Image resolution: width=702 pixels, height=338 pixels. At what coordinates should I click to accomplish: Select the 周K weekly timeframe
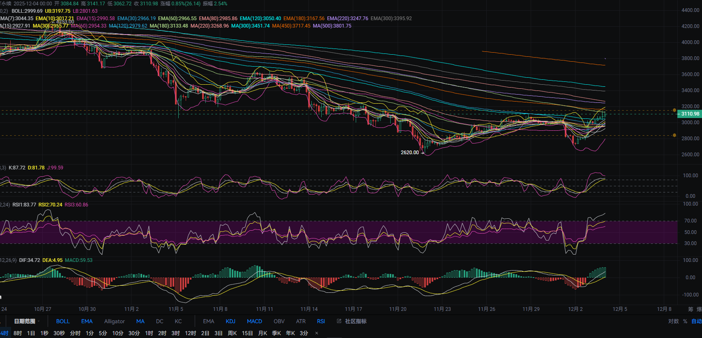pyautogui.click(x=232, y=333)
